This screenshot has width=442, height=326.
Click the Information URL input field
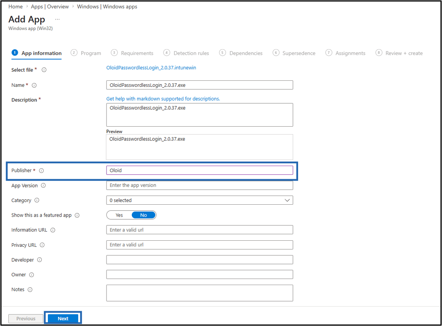[x=200, y=230]
